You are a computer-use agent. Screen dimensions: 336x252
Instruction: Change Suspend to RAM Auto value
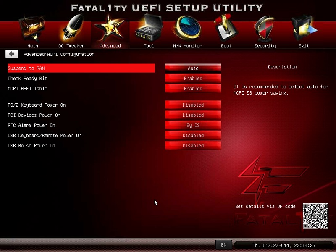(x=193, y=68)
